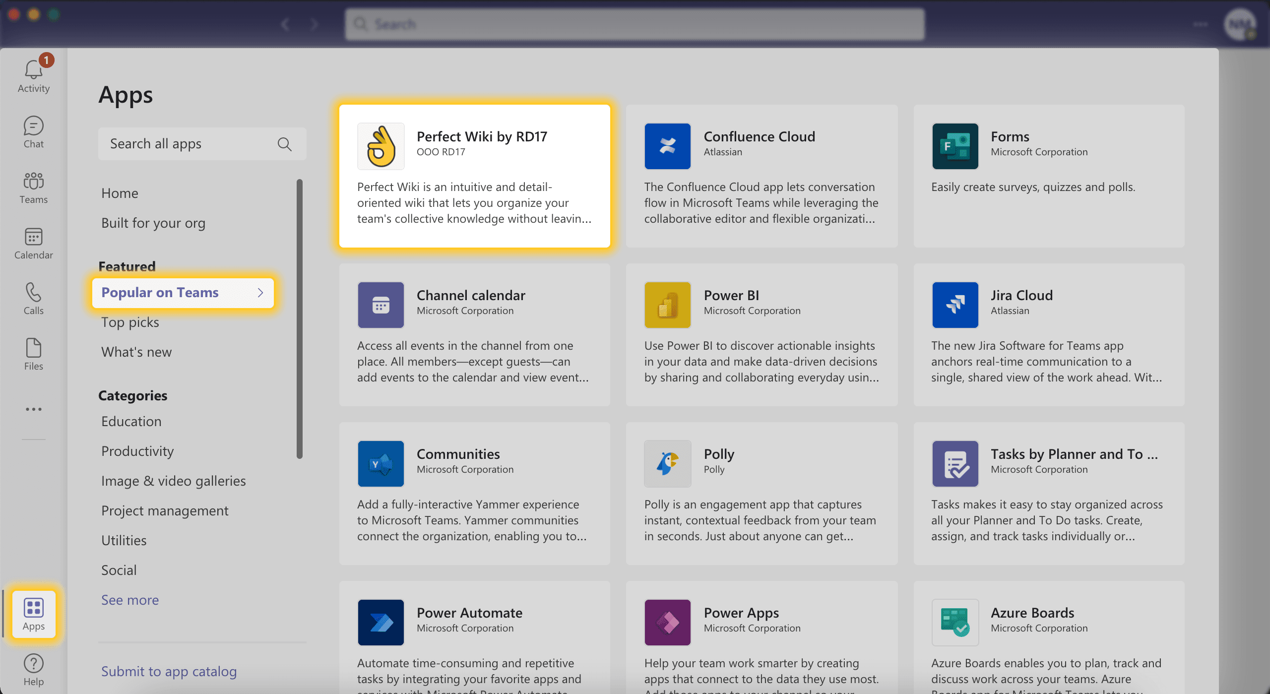
Task: Open the Jira Cloud title
Action: 1022,295
